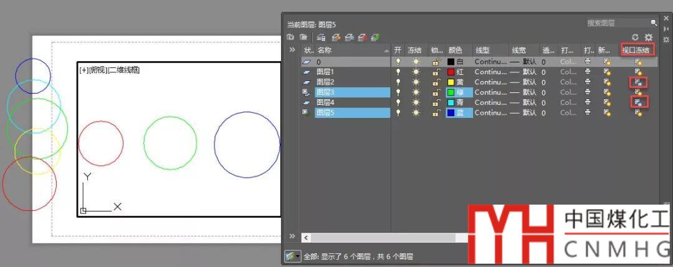Open the new property filter tool

[x=290, y=37]
